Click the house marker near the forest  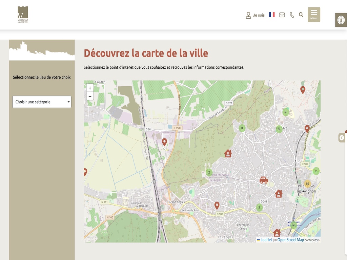(x=228, y=153)
